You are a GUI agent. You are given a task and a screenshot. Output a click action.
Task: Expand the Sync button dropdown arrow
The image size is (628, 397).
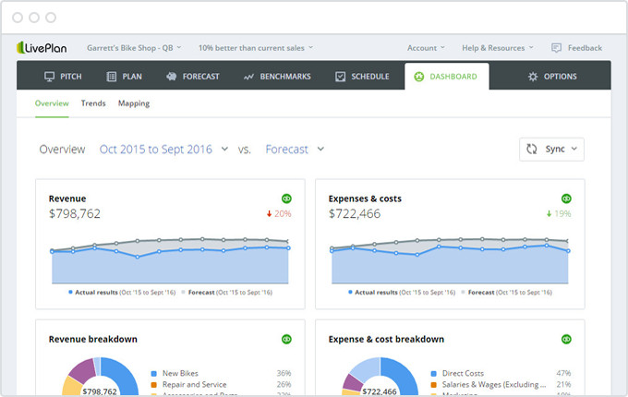pyautogui.click(x=574, y=149)
